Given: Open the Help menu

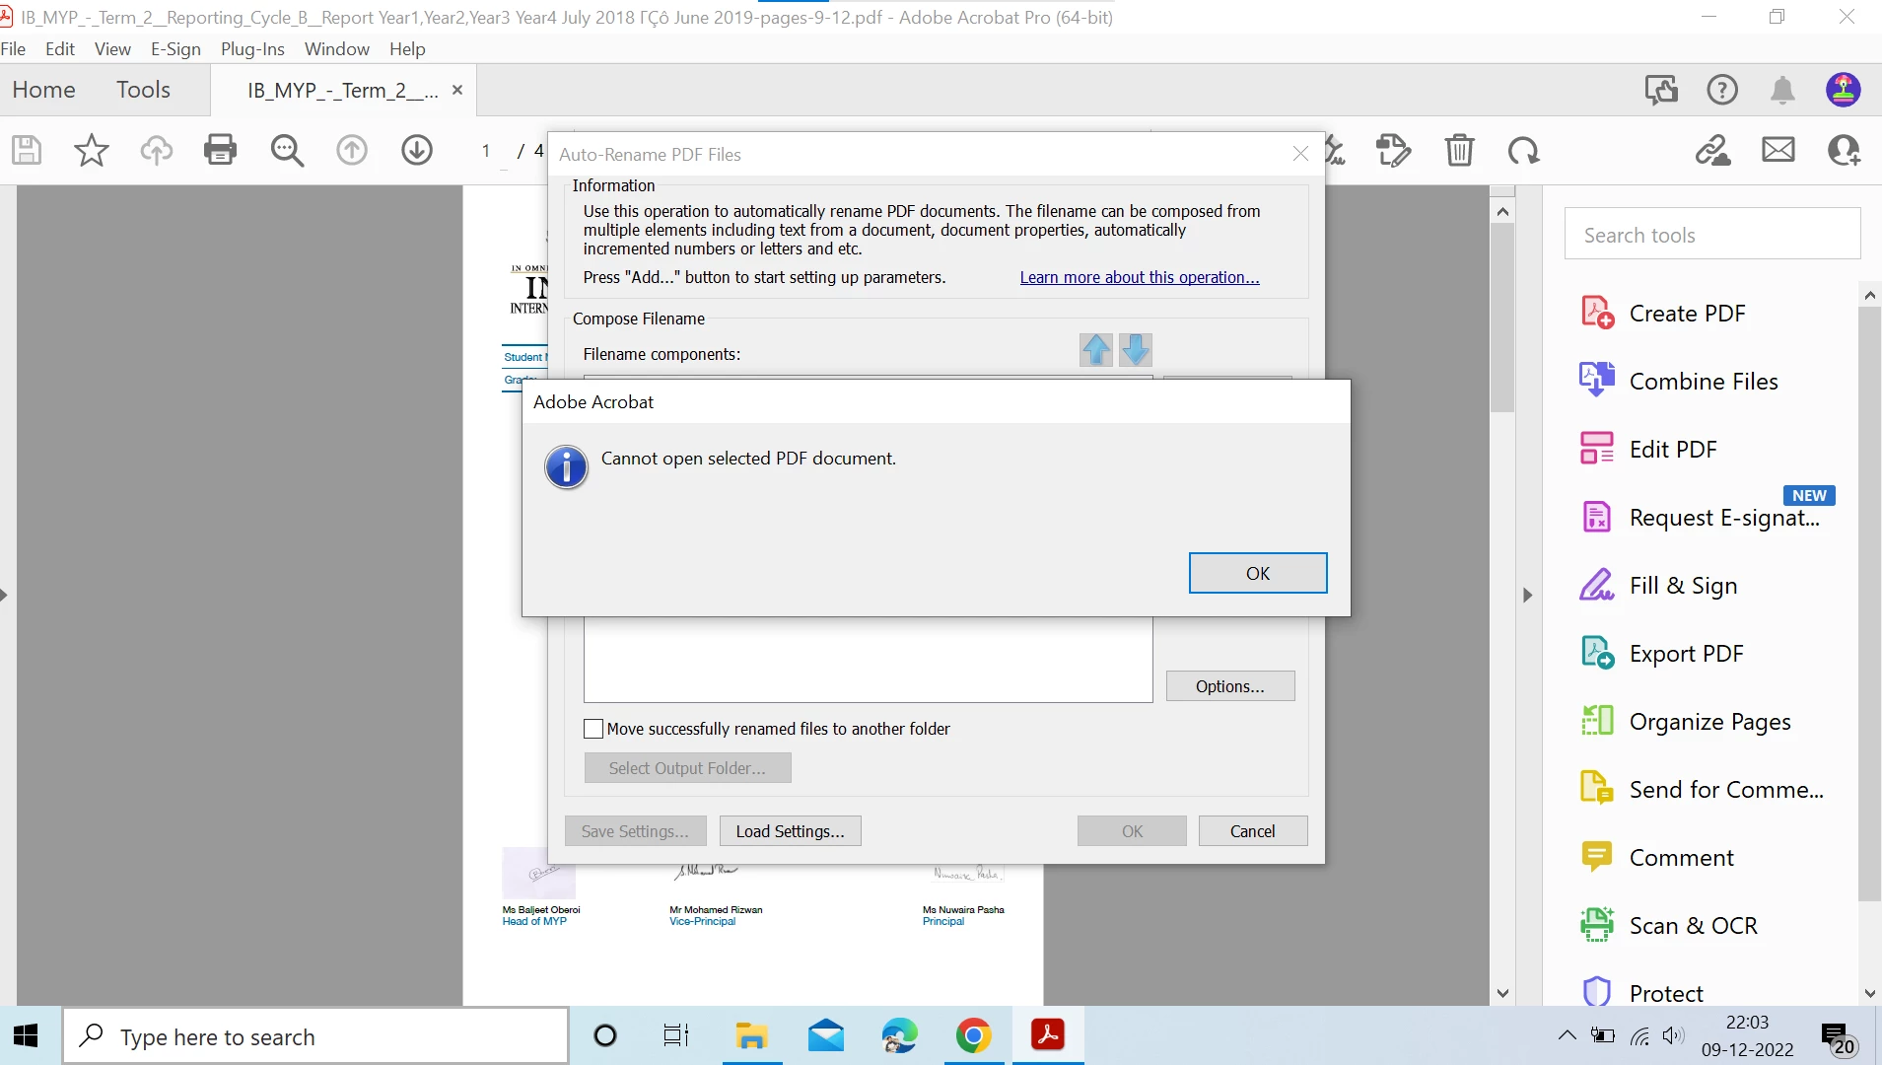Looking at the screenshot, I should click(x=407, y=49).
